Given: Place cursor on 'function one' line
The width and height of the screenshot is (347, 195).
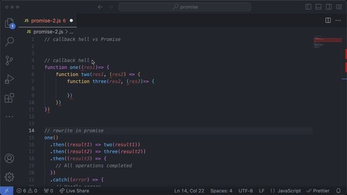Looking at the screenshot, I should pos(77,67).
